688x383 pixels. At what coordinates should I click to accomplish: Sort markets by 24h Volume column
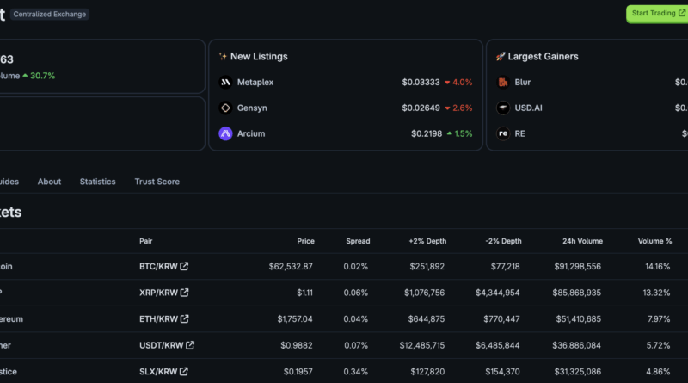coord(582,241)
